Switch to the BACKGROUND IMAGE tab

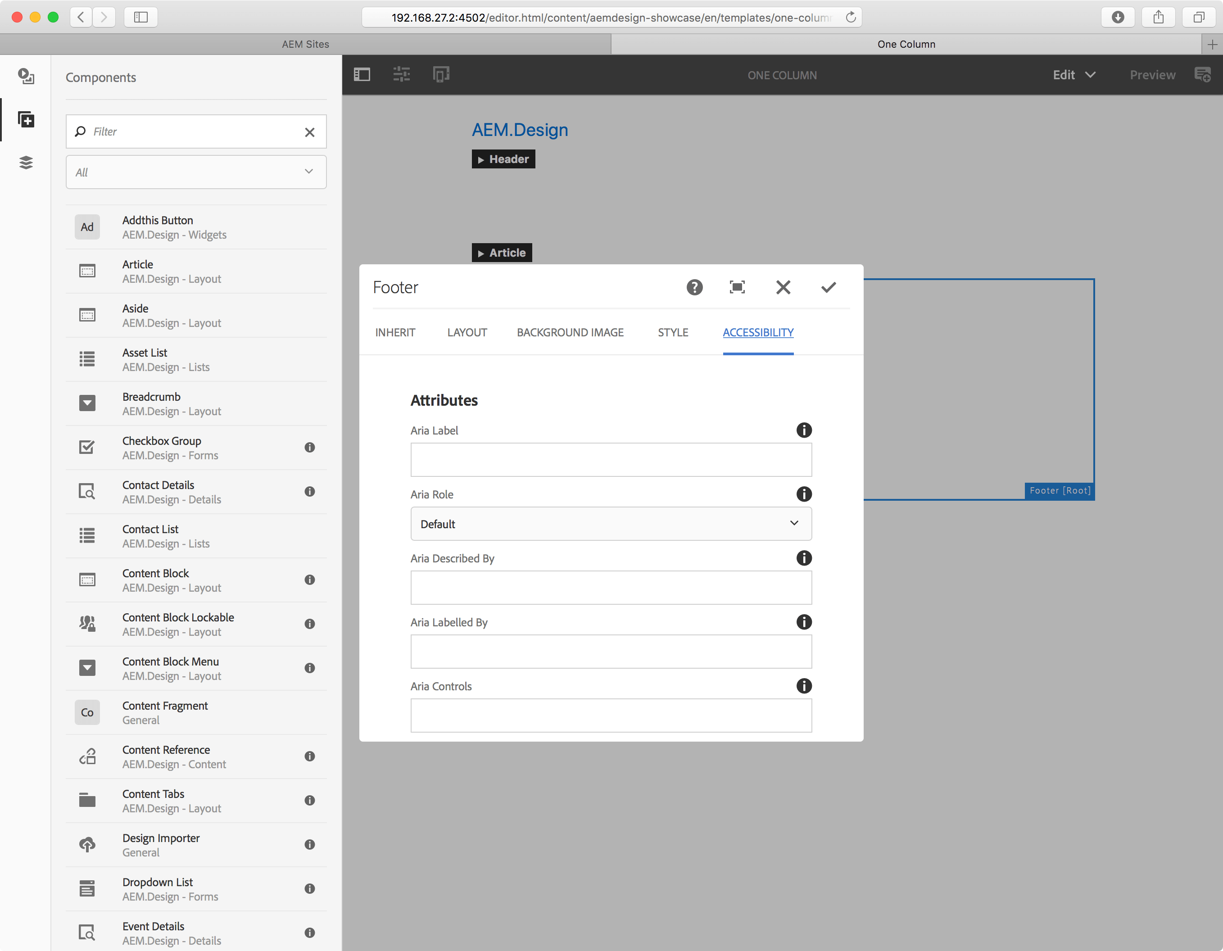coord(570,332)
